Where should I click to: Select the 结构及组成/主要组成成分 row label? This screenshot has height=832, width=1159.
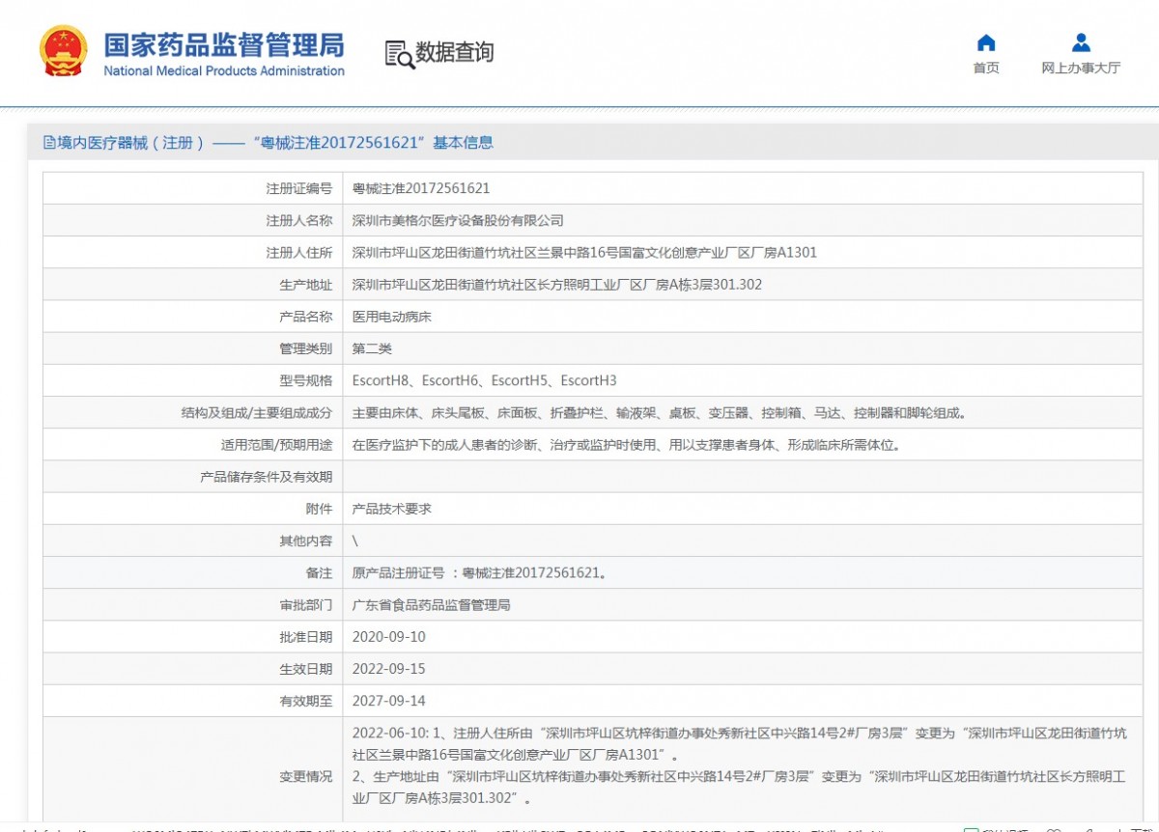click(x=257, y=413)
